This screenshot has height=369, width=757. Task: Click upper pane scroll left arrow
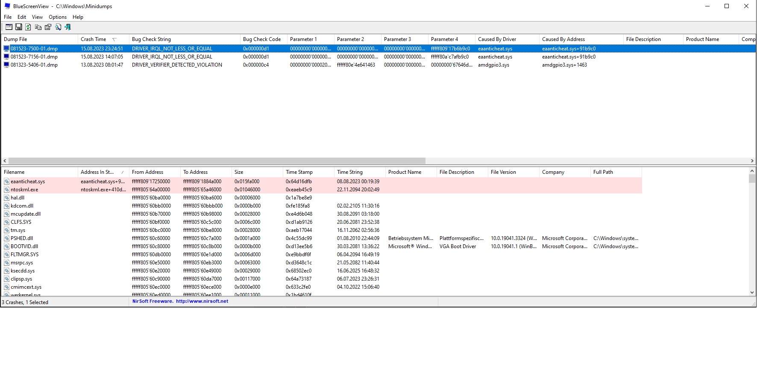(5, 161)
